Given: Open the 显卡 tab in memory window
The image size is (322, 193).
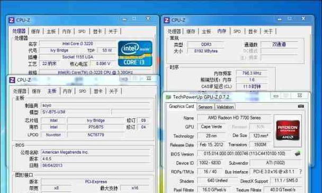Looking at the screenshot, I should tap(253, 31).
